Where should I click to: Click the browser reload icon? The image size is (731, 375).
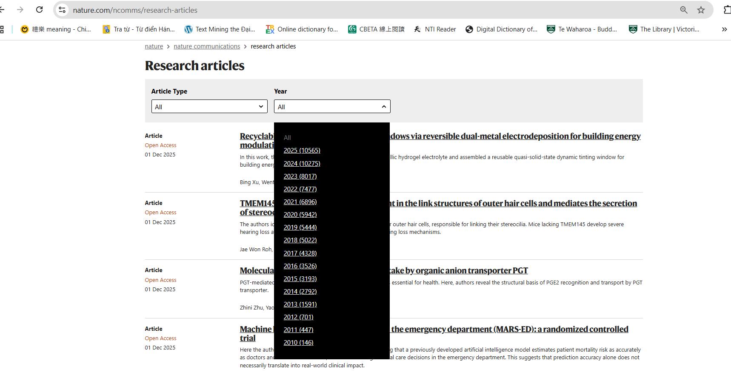coord(39,10)
